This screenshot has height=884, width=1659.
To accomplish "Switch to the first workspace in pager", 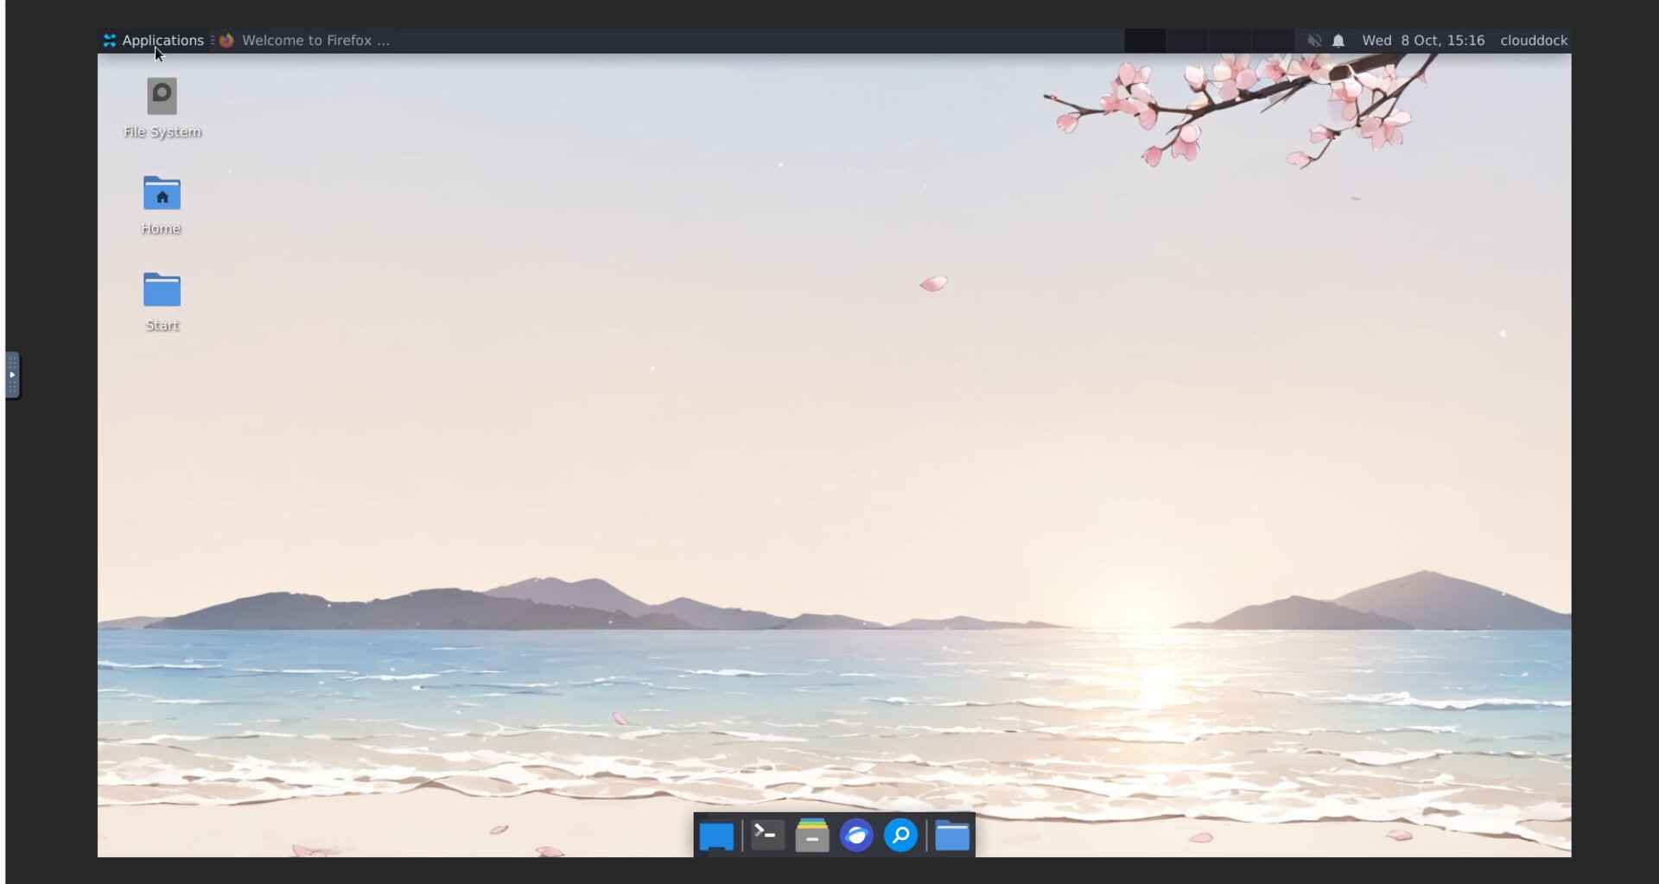I will coord(1145,41).
